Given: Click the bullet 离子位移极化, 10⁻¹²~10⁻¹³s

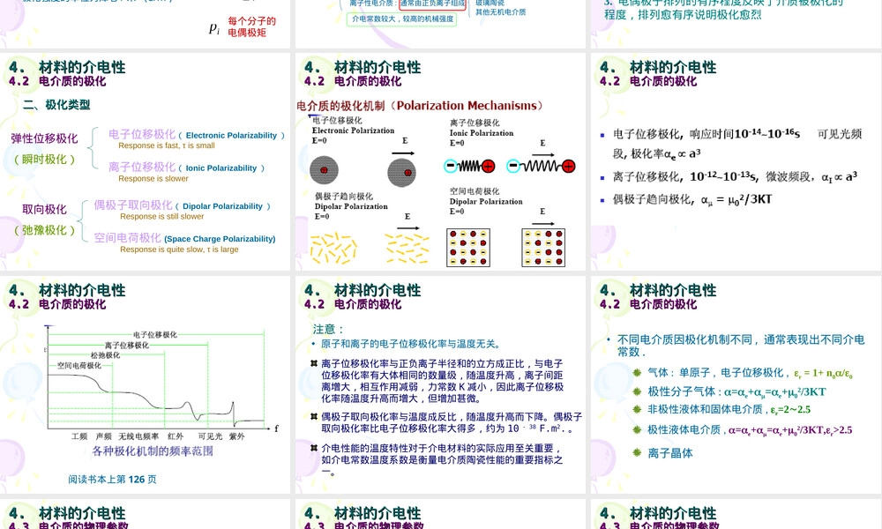Looking at the screenshot, I should point(736,177).
